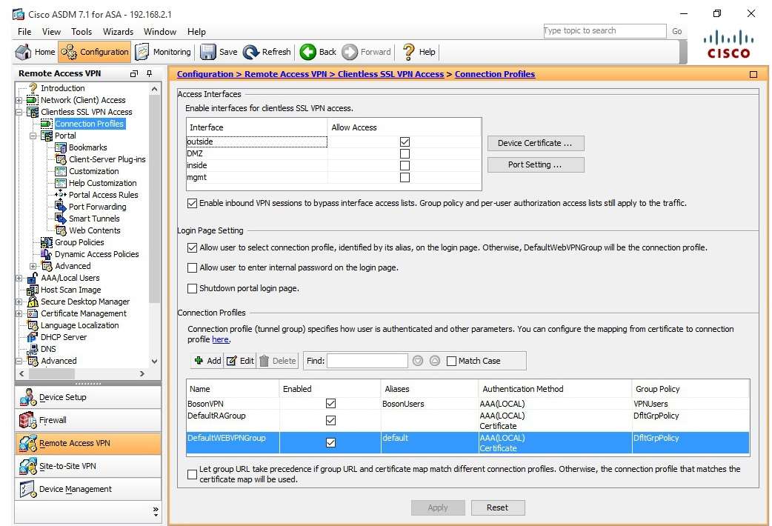Collapse Clientless SSL VPN Access node
This screenshot has width=772, height=526.
pos(19,112)
